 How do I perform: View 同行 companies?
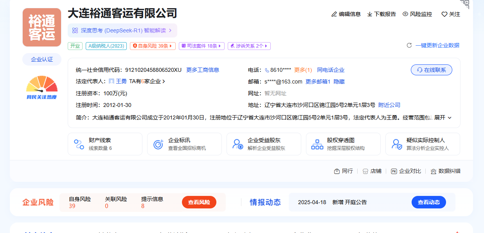coord(343,171)
